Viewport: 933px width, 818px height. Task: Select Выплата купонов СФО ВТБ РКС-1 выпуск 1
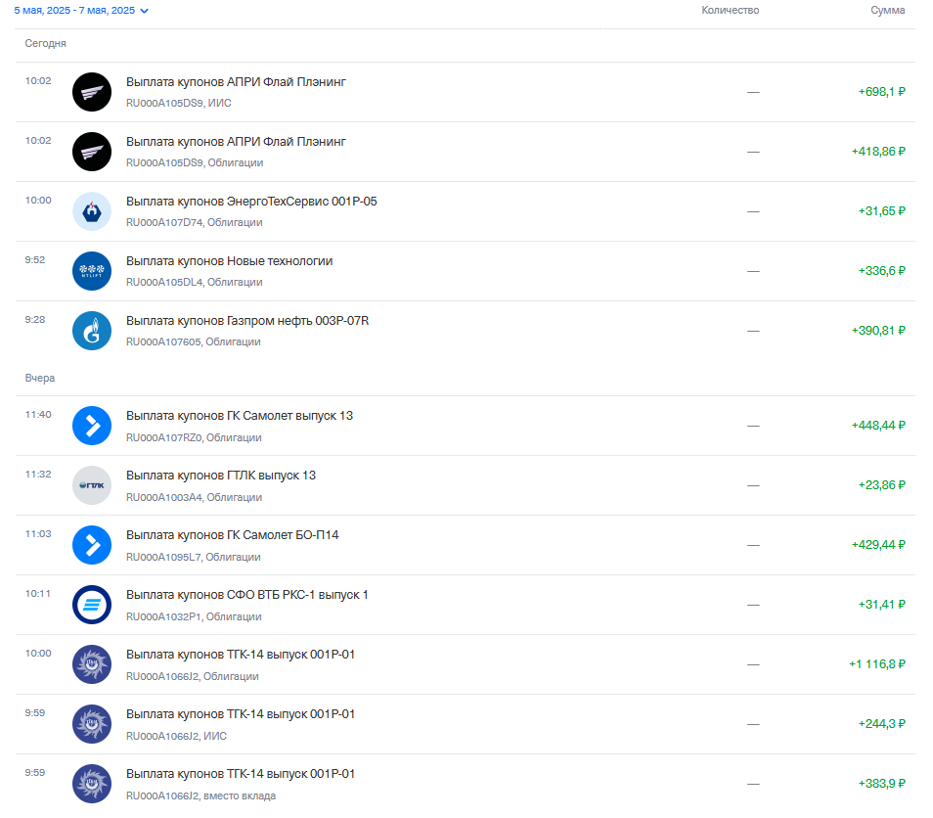click(x=246, y=594)
